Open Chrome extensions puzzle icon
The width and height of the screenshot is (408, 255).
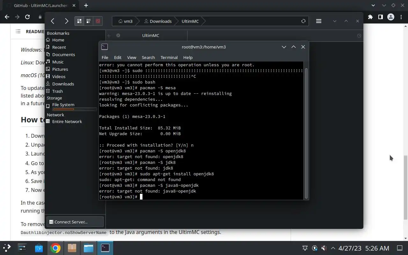pos(370,17)
